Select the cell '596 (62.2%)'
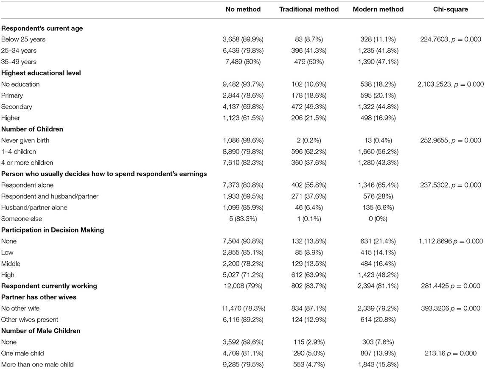The image size is (485, 369). coord(309,151)
